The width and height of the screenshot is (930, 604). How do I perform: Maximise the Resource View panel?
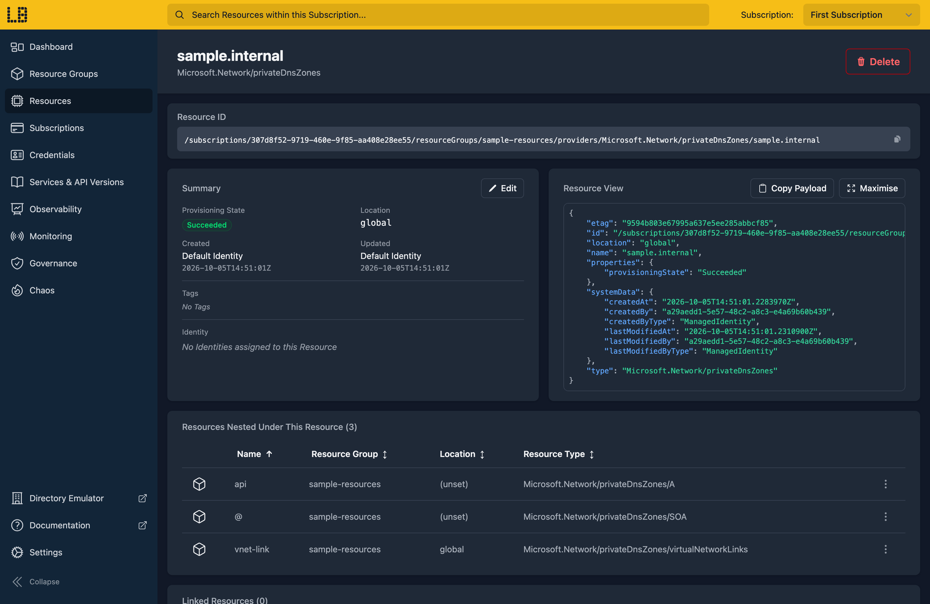872,188
